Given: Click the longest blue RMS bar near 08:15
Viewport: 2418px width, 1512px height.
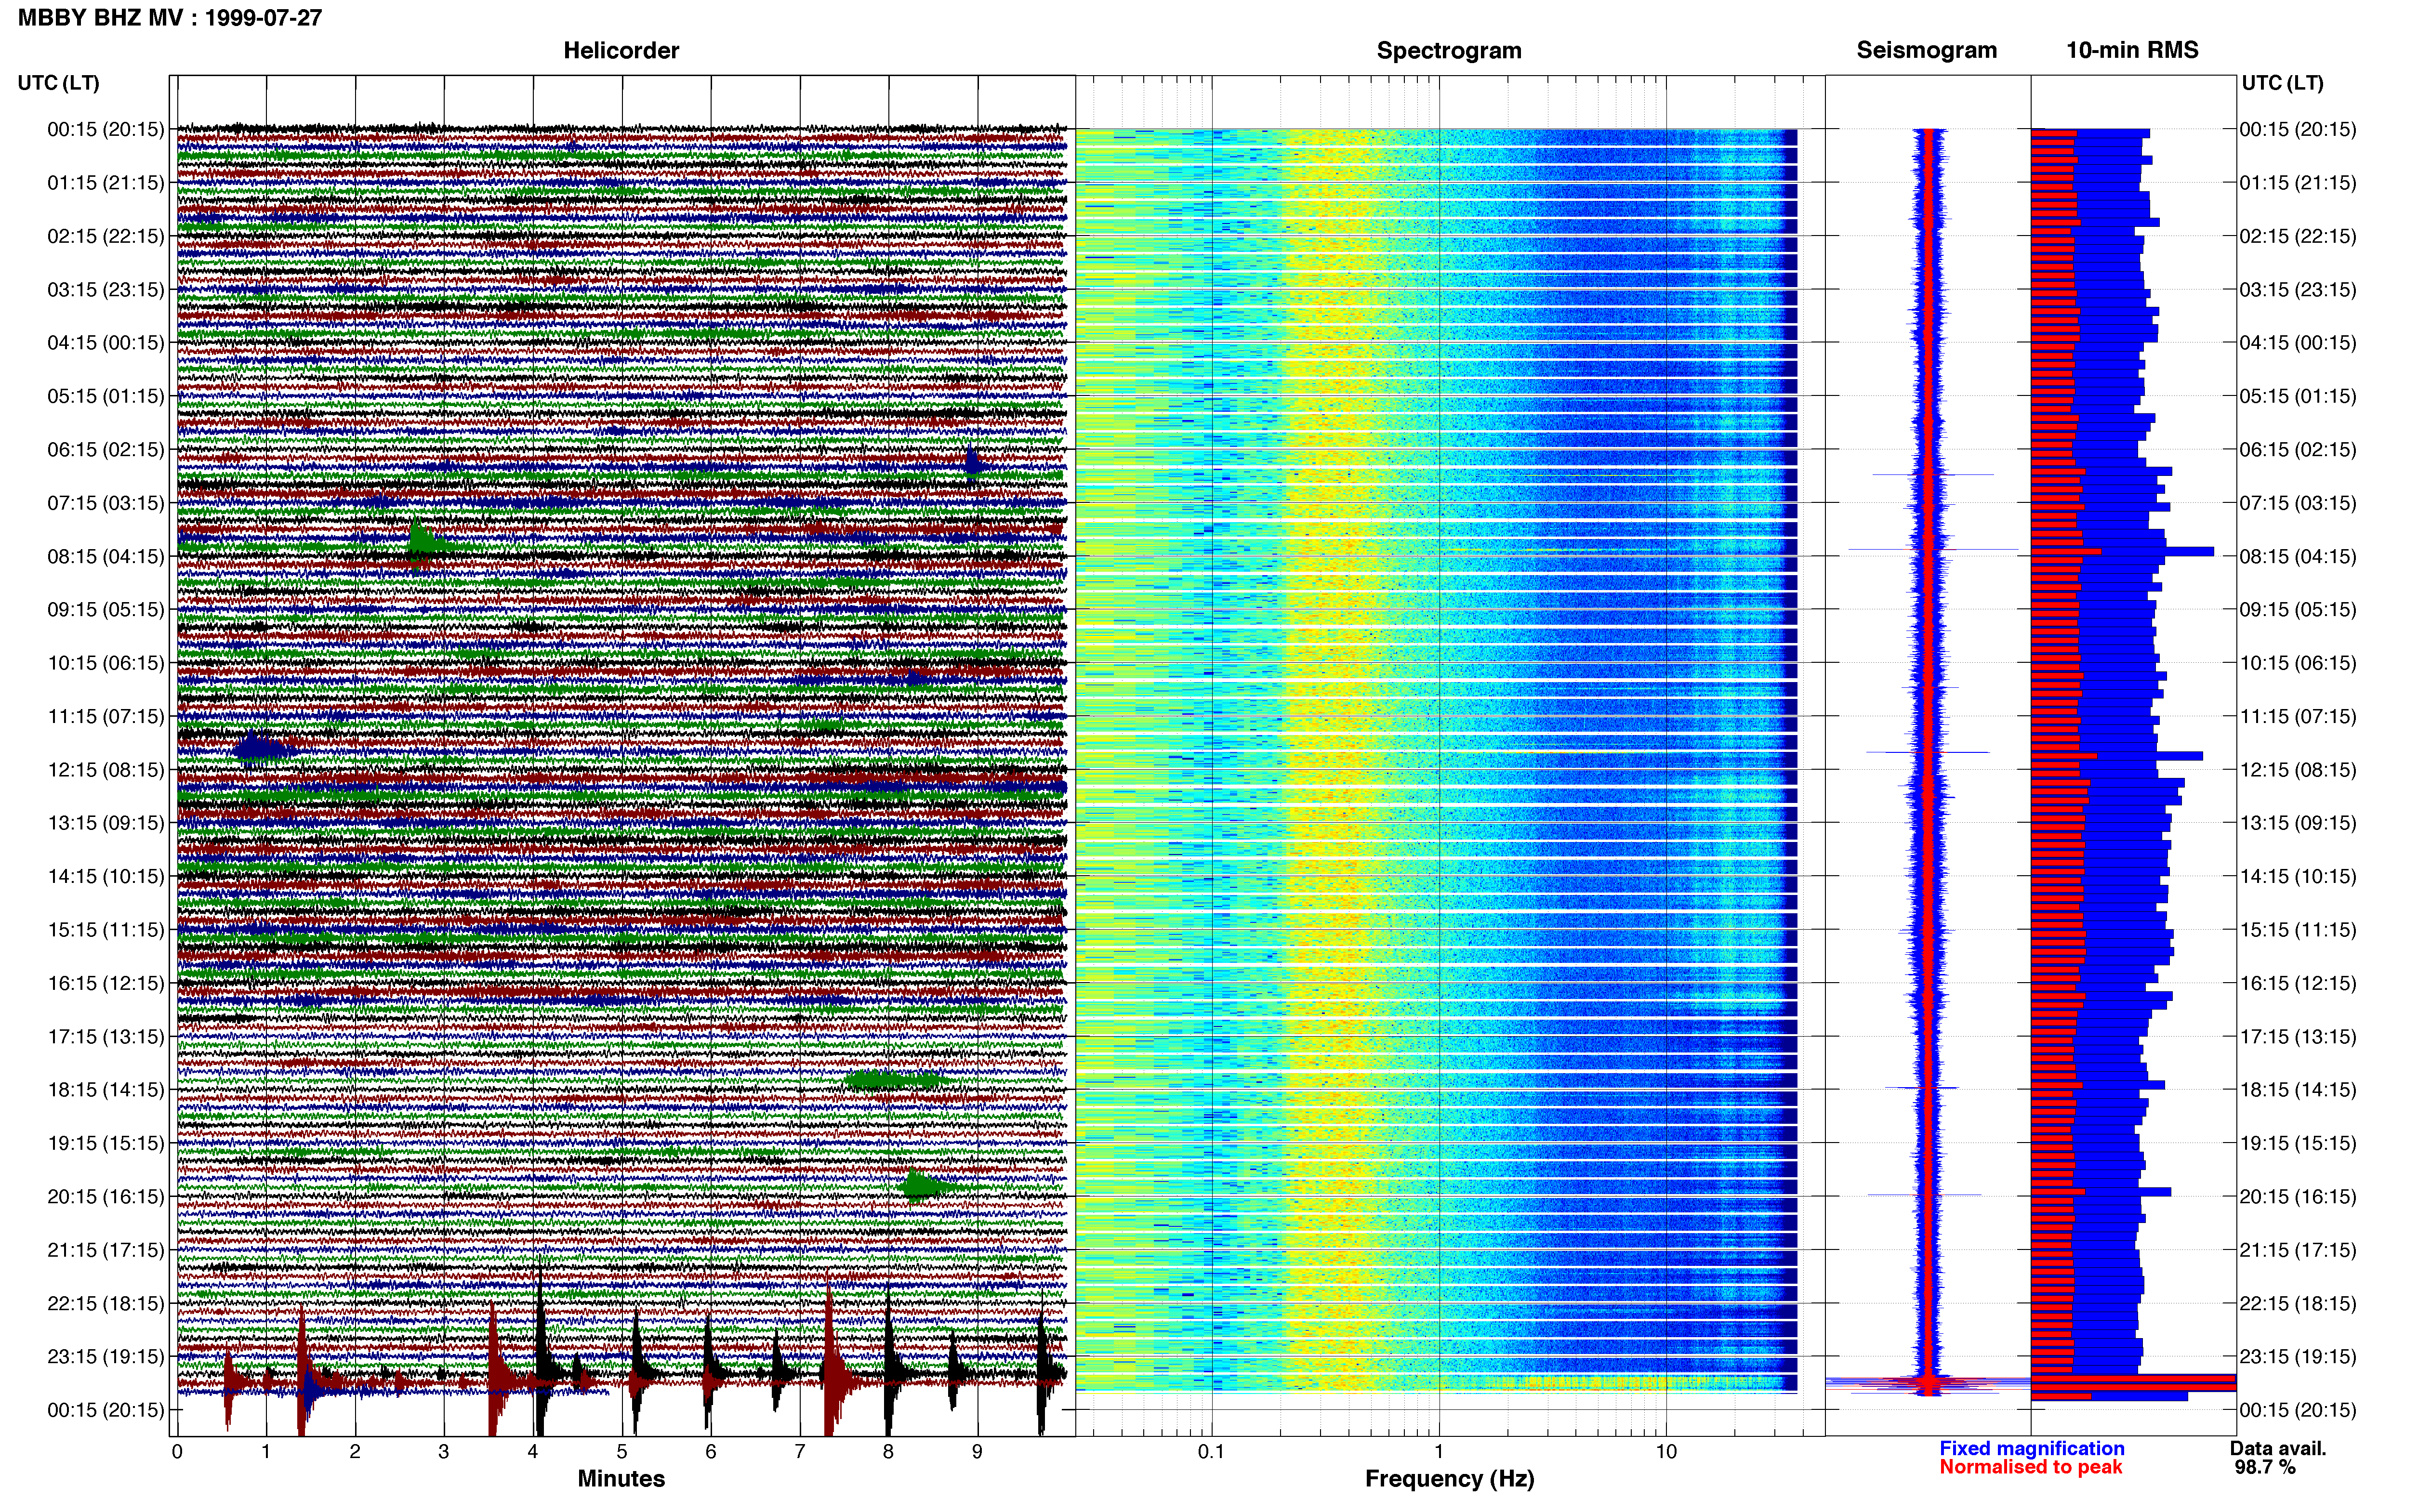Looking at the screenshot, I should pos(2122,552).
